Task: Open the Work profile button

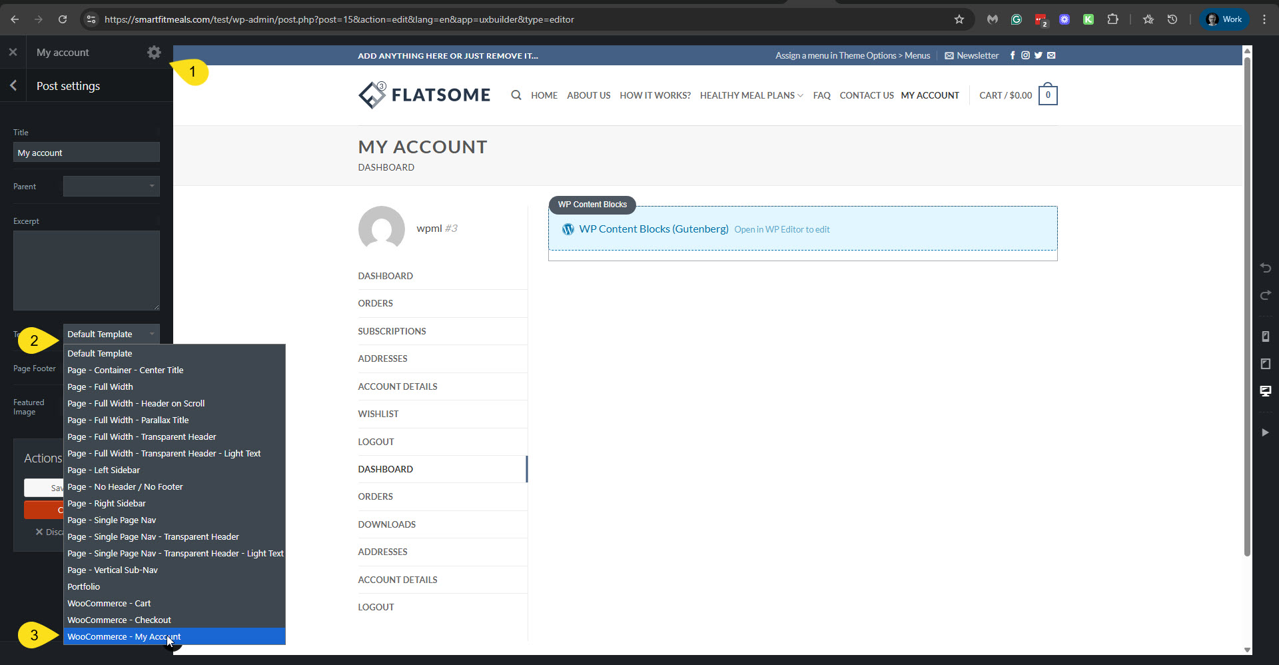Action: tap(1224, 19)
